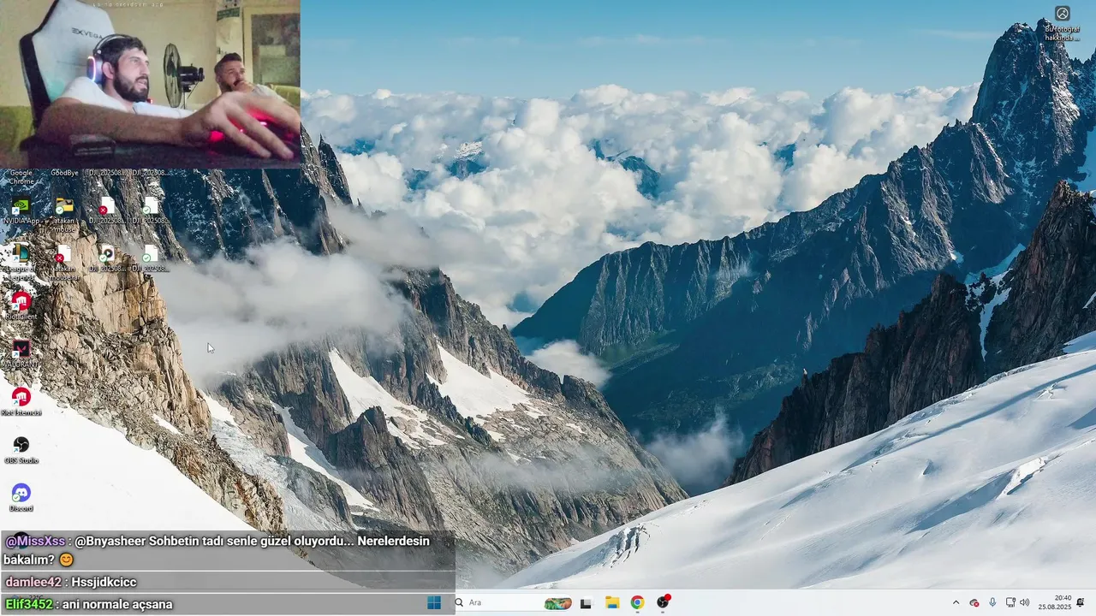Select the NVIDIA App desktop shortcut
Image resolution: width=1096 pixels, height=616 pixels.
click(x=21, y=210)
